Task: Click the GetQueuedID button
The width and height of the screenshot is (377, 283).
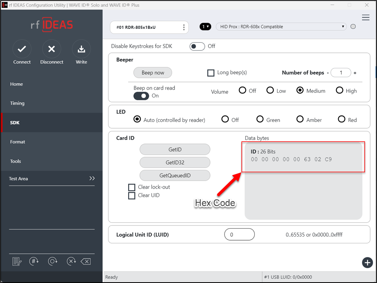Action: pos(175,175)
